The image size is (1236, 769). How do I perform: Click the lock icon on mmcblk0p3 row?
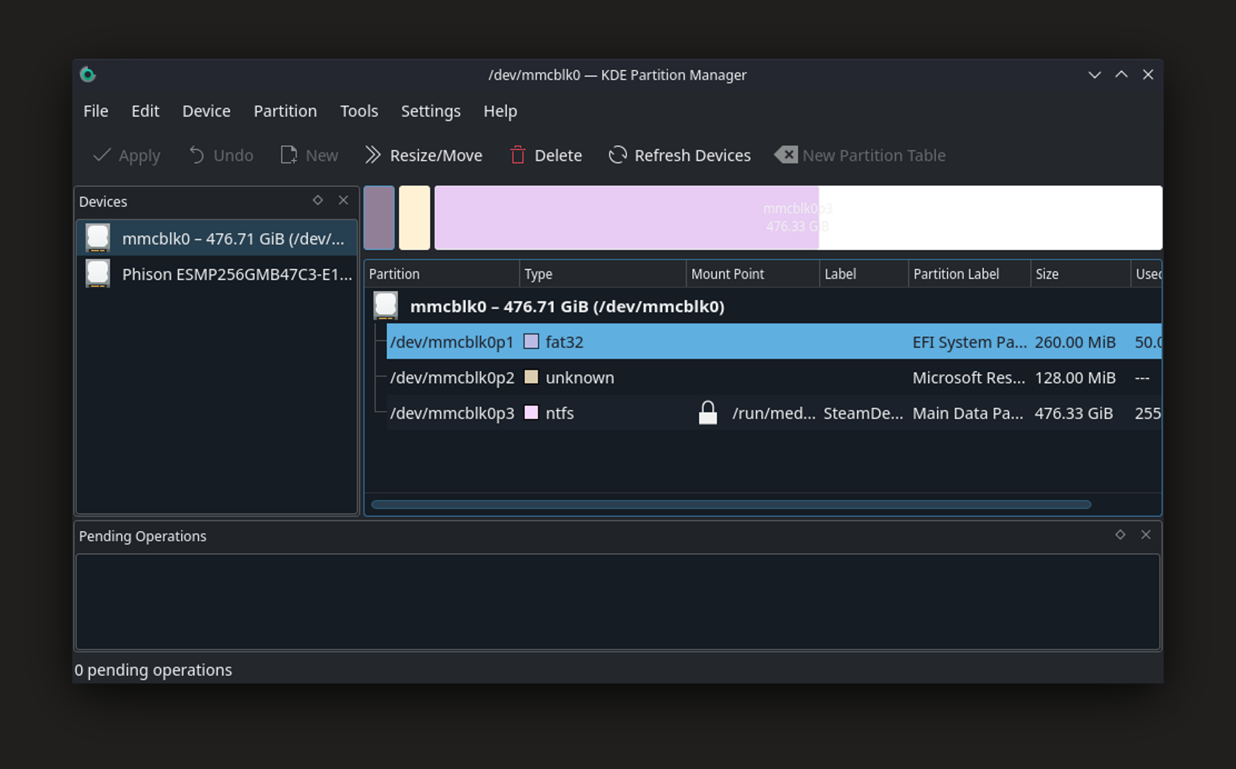tap(707, 413)
